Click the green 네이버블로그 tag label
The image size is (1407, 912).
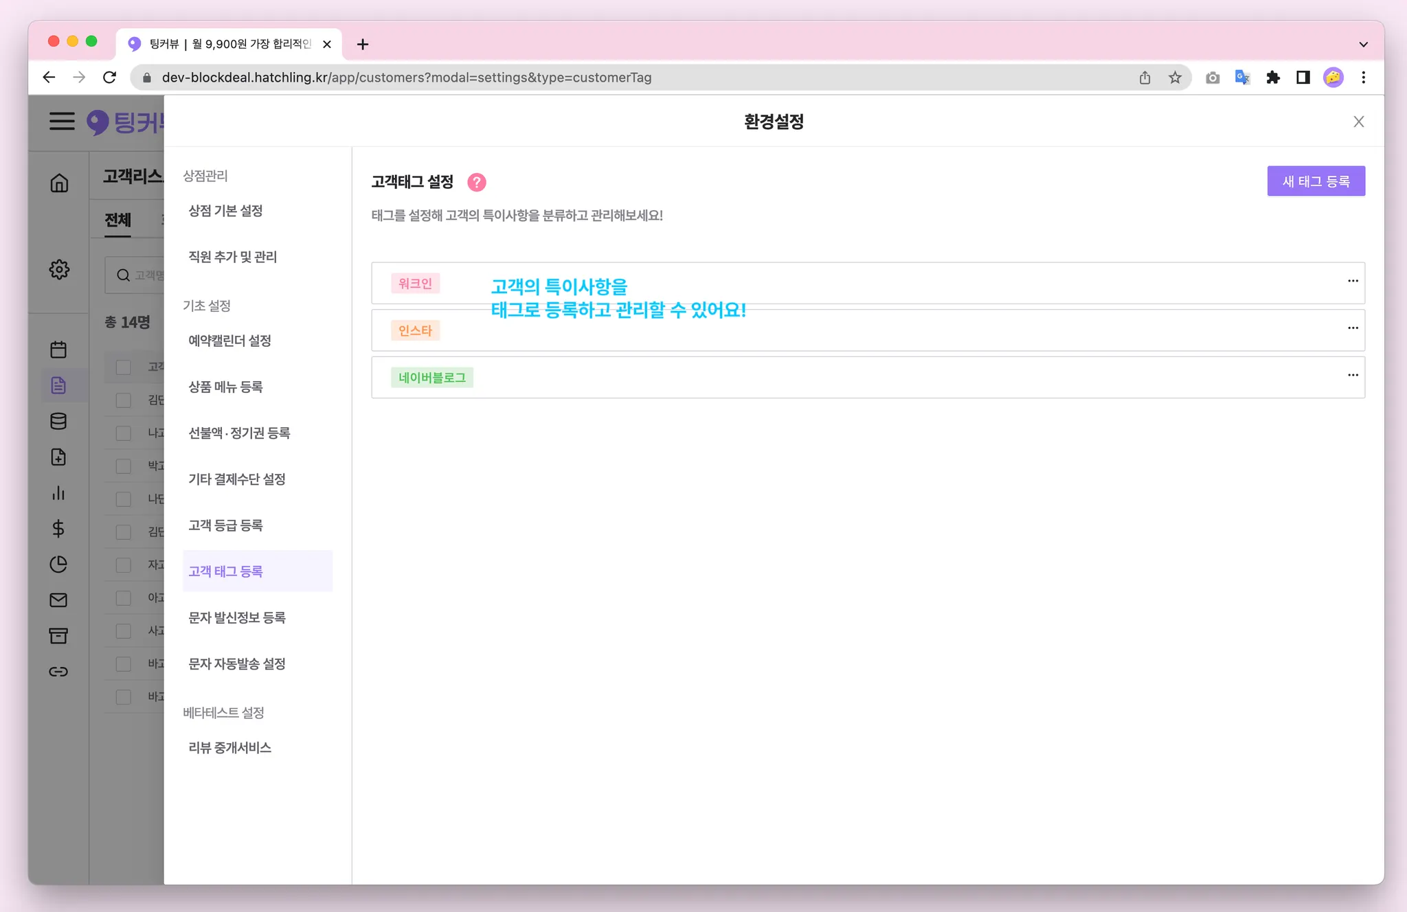[x=431, y=378]
